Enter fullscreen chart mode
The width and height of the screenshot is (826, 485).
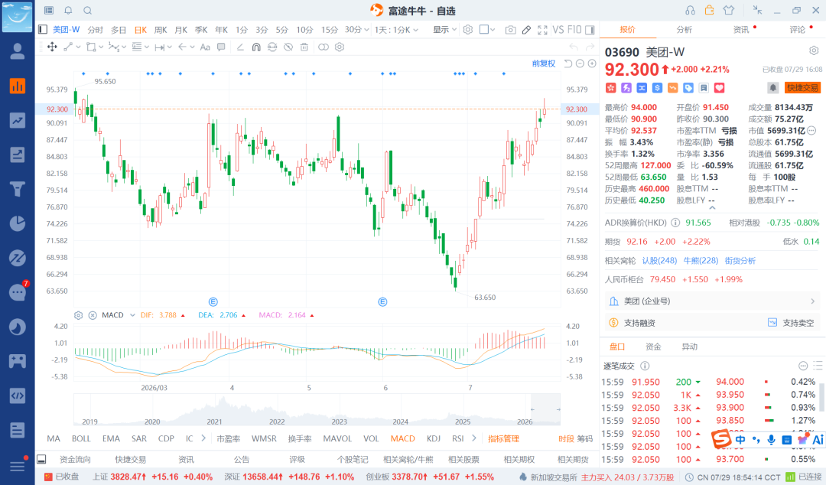542,30
